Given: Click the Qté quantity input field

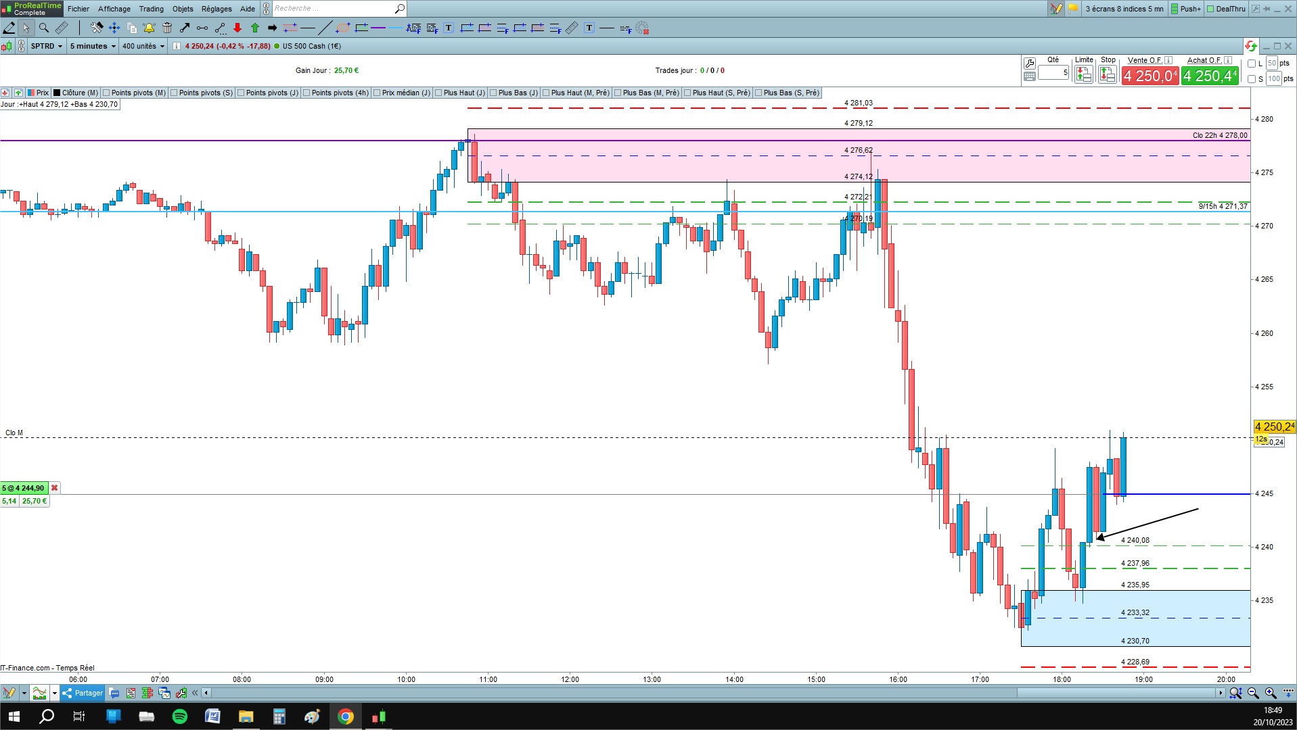Looking at the screenshot, I should [x=1053, y=72].
